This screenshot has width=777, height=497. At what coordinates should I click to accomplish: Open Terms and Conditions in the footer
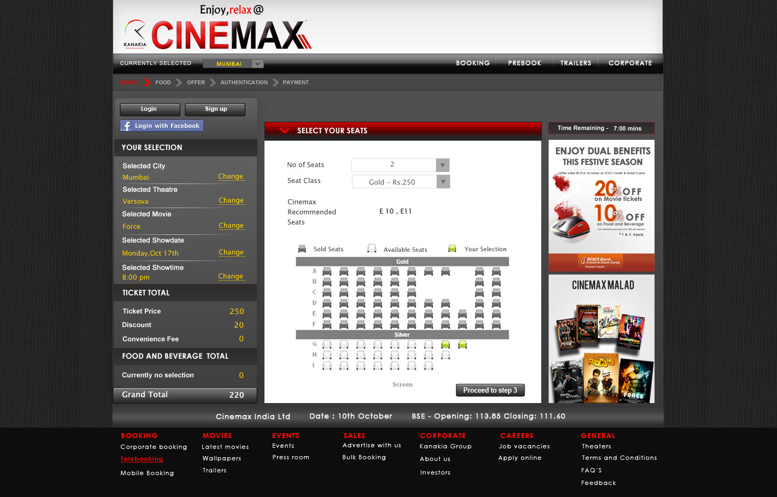click(619, 458)
